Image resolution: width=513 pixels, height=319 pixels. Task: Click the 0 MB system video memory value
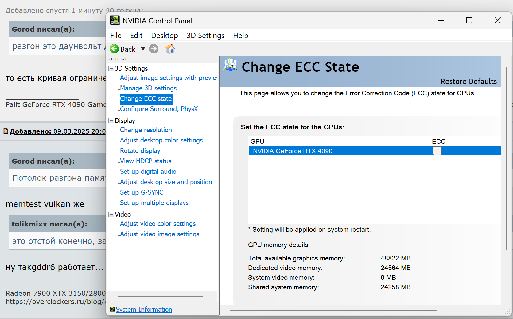(x=388, y=278)
